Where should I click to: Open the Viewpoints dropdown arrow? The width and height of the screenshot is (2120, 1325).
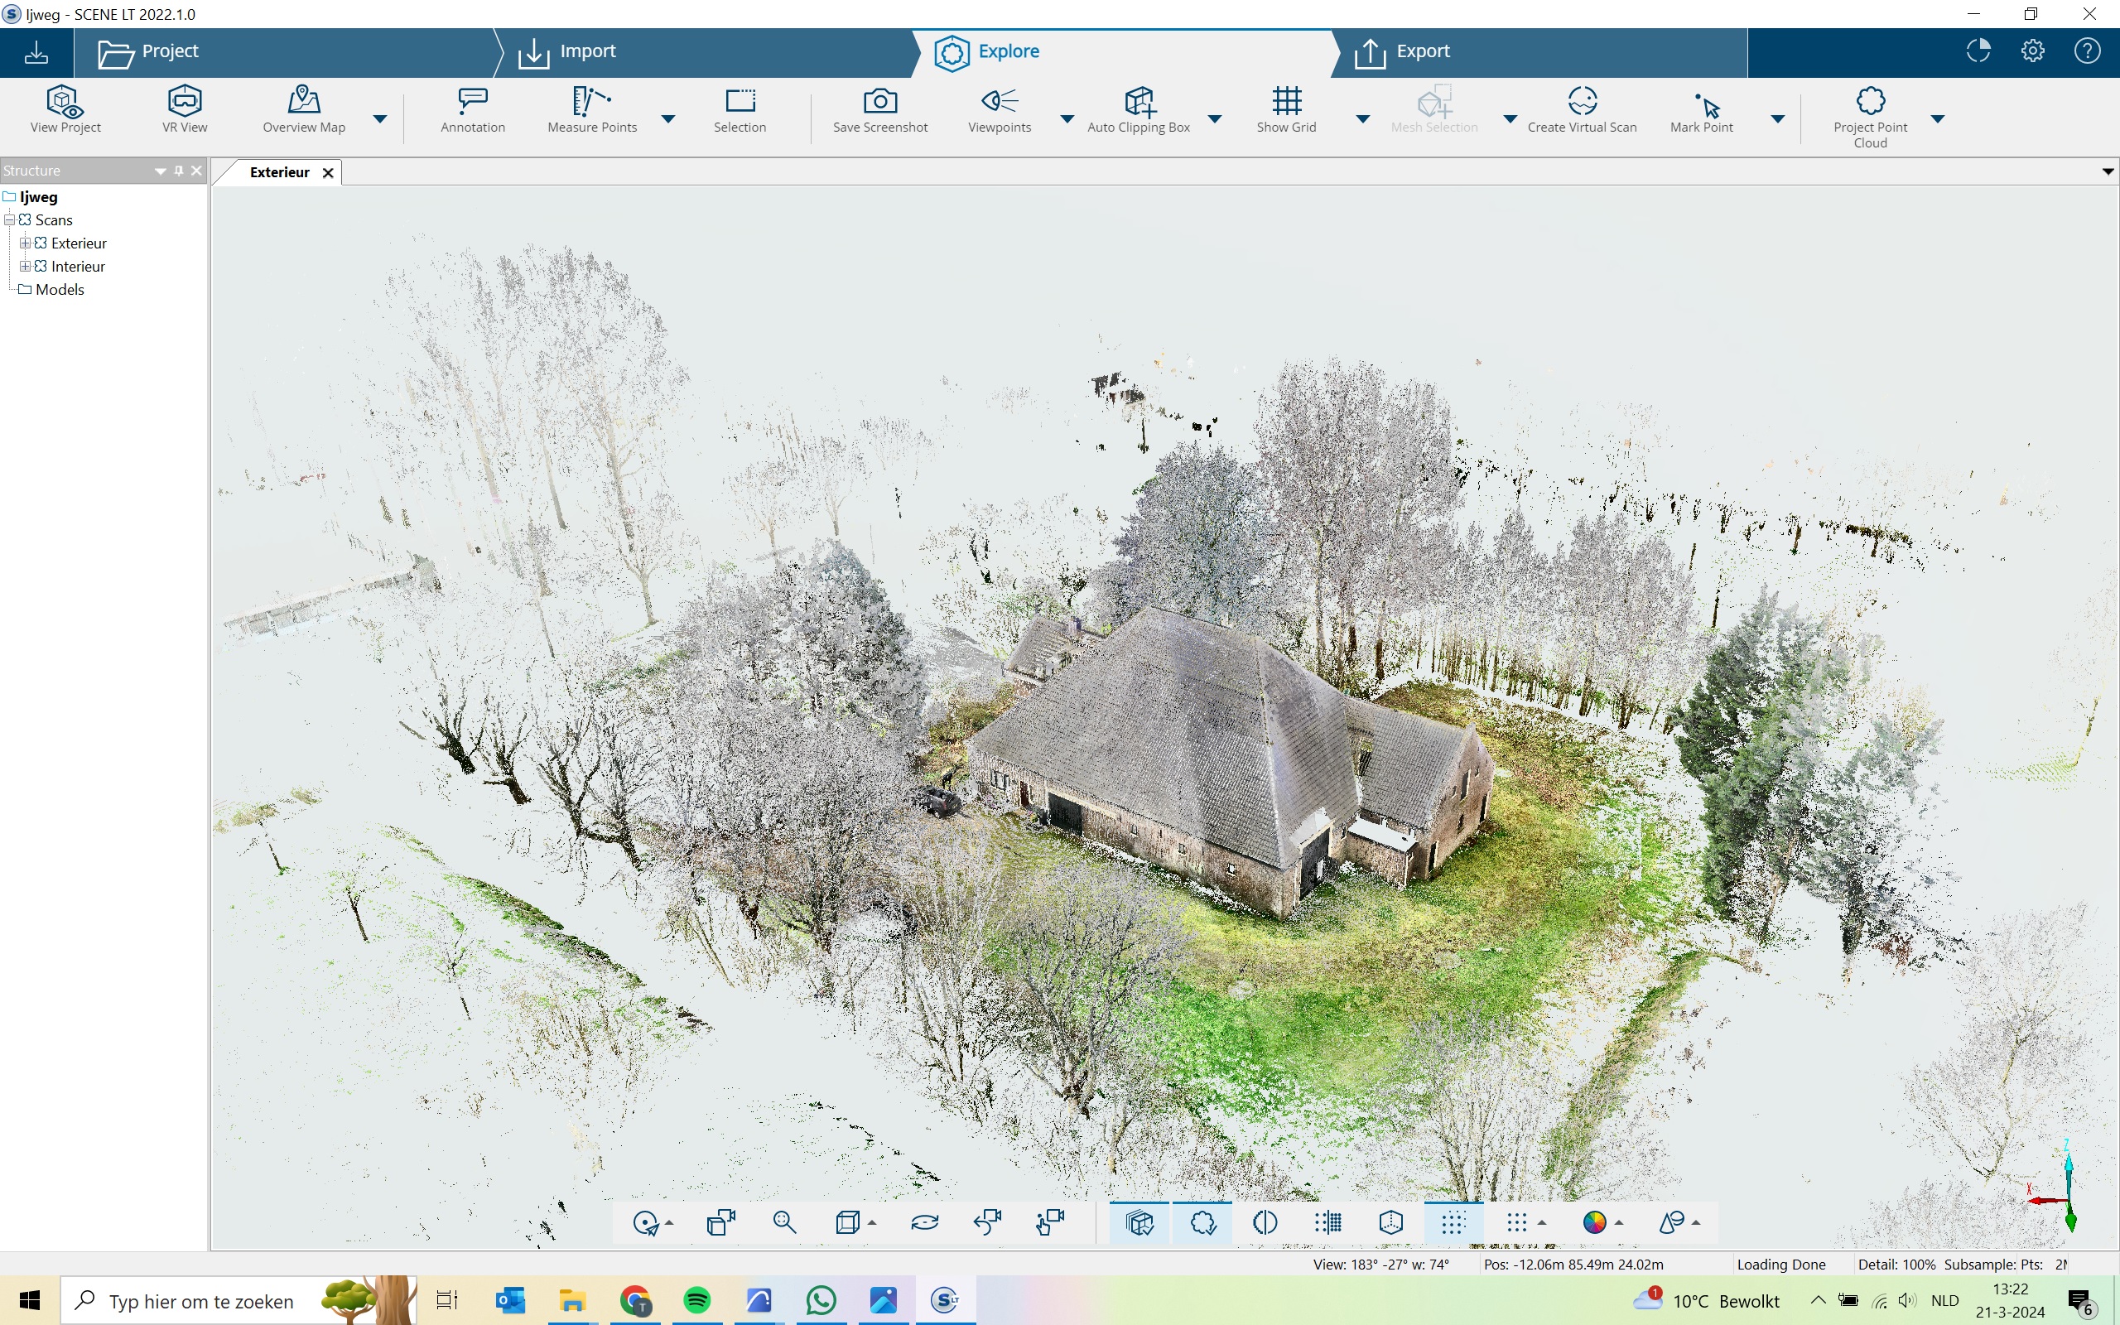coord(1067,118)
